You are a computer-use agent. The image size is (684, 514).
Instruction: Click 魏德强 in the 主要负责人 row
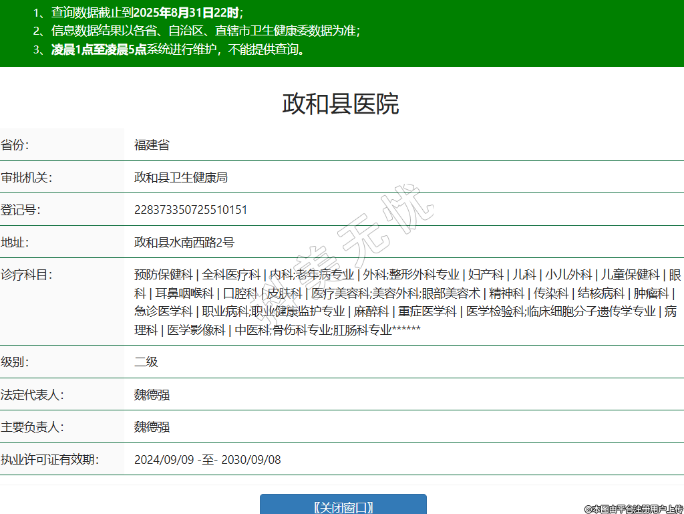[x=152, y=426]
